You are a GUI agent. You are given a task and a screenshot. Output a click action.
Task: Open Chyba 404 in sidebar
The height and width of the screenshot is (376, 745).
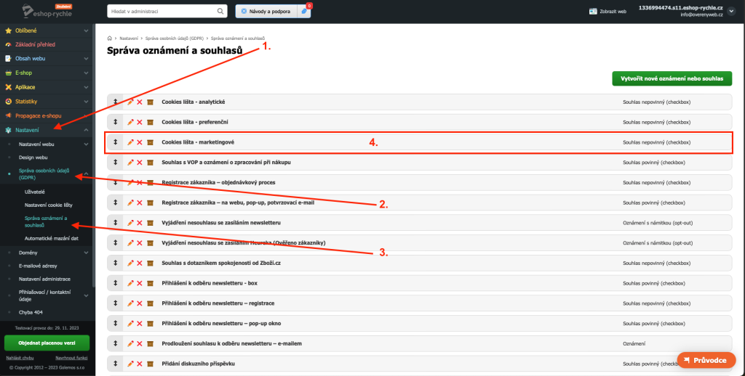point(31,312)
